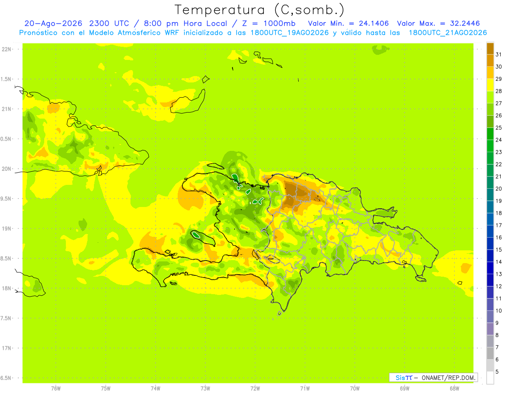
Task: Click the 'Valor Min. = 24.1406' text
Action: coord(348,23)
